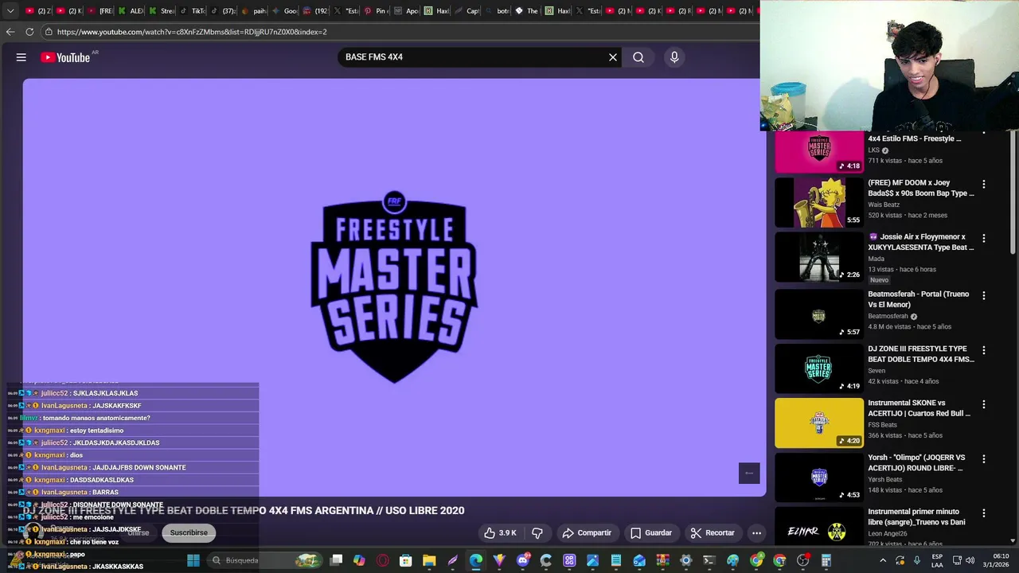Open options menu for Jossie Air video
The image size is (1019, 573).
pyautogui.click(x=984, y=238)
